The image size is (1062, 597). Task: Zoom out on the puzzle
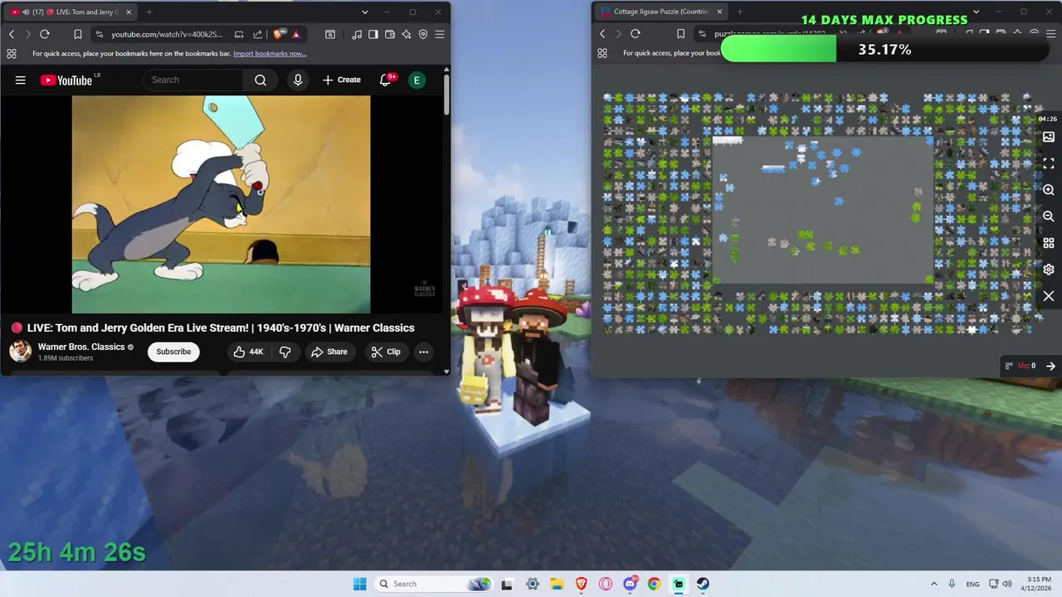1049,216
